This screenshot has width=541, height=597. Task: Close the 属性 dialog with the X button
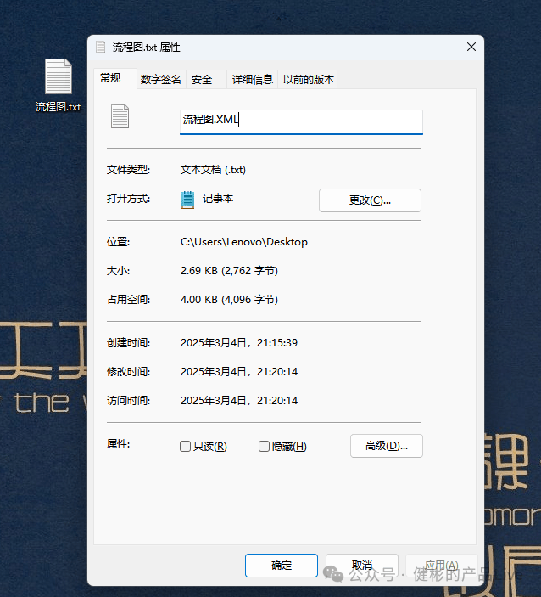471,47
